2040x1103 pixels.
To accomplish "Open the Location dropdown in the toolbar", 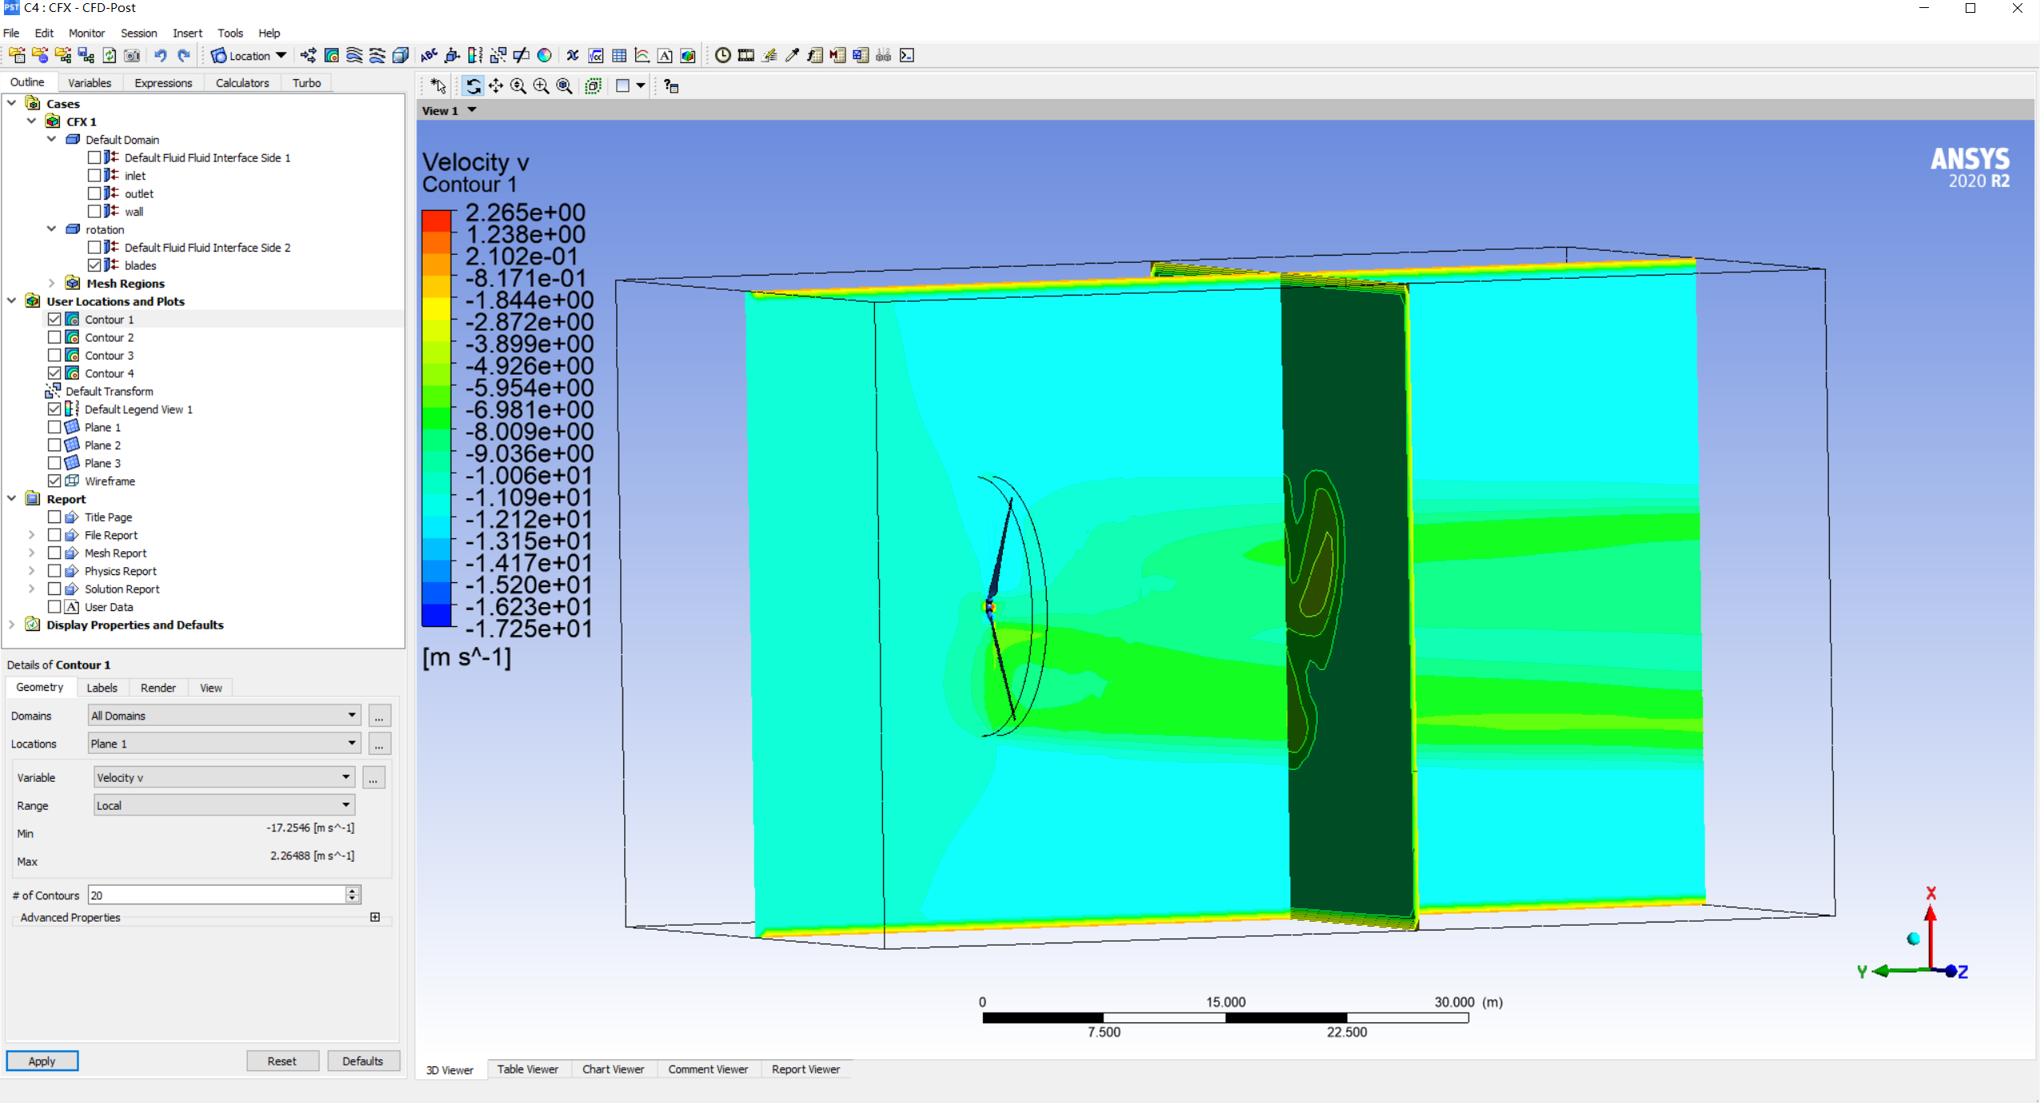I will (x=249, y=55).
